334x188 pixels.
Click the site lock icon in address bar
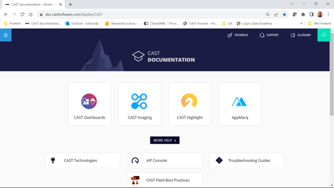(41, 14)
